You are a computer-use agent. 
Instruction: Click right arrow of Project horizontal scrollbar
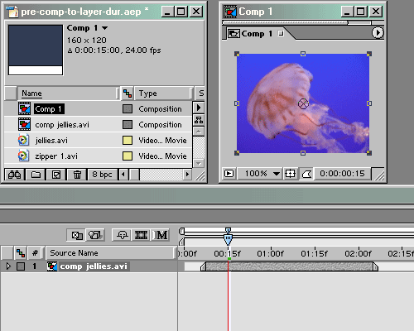[187, 175]
